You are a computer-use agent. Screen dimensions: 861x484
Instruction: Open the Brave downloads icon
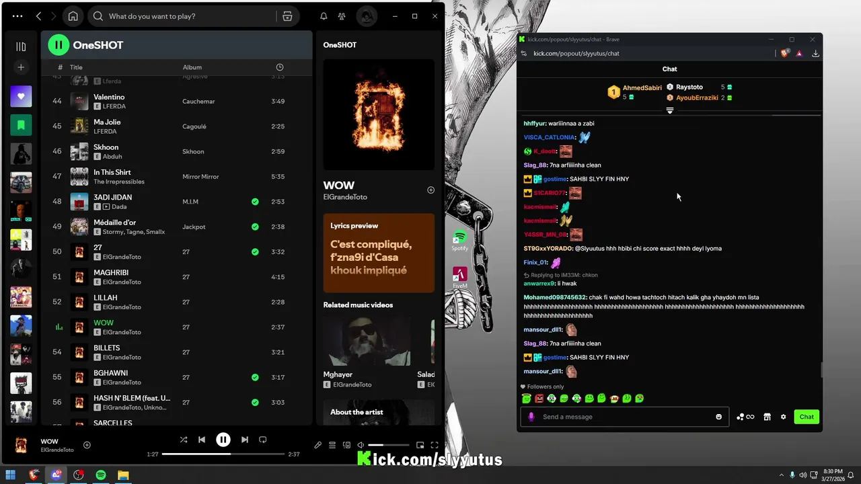815,53
